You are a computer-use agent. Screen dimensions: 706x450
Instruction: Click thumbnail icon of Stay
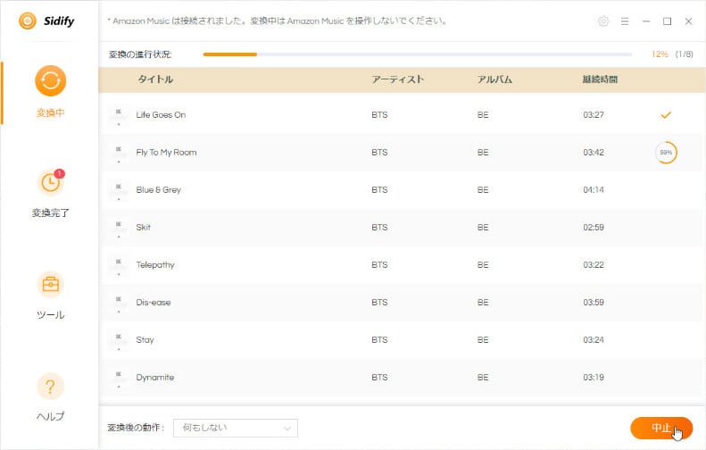(x=119, y=339)
